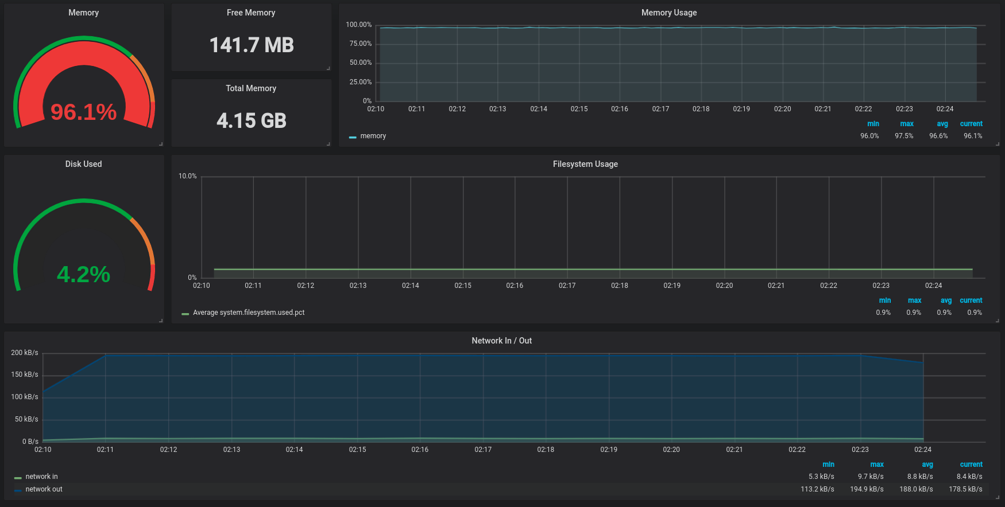
Task: Click the 96.6% avg memory value
Action: point(938,136)
